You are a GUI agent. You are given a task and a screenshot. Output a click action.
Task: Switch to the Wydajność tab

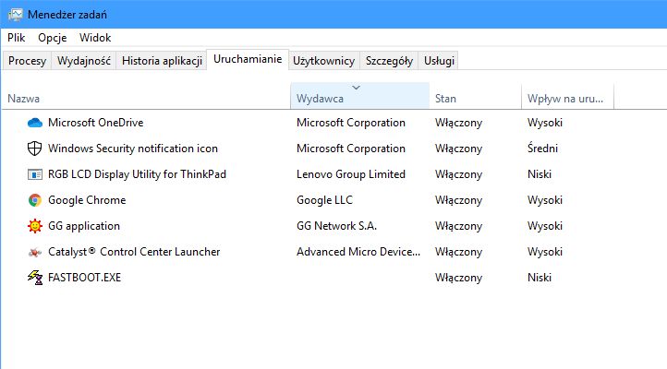pyautogui.click(x=84, y=61)
